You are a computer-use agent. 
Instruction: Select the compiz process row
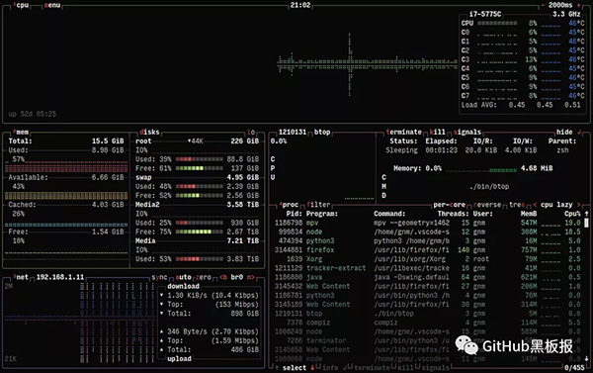(427, 323)
